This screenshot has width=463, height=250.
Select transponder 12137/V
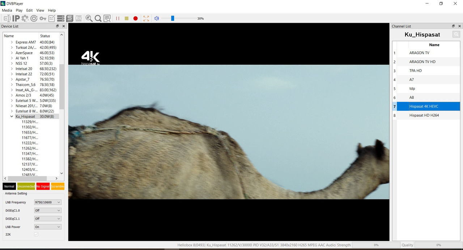pos(30,164)
